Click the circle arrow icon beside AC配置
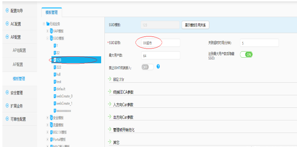Image resolution: width=297 pixels, height=147 pixels. tap(7, 24)
